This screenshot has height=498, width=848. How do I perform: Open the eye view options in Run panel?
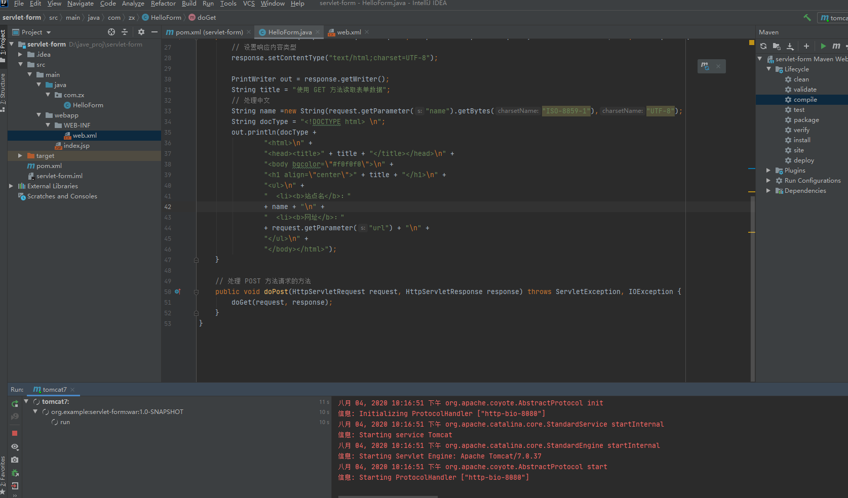15,447
